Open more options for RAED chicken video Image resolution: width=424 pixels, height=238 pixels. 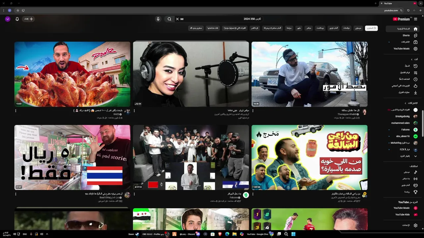pos(16,111)
